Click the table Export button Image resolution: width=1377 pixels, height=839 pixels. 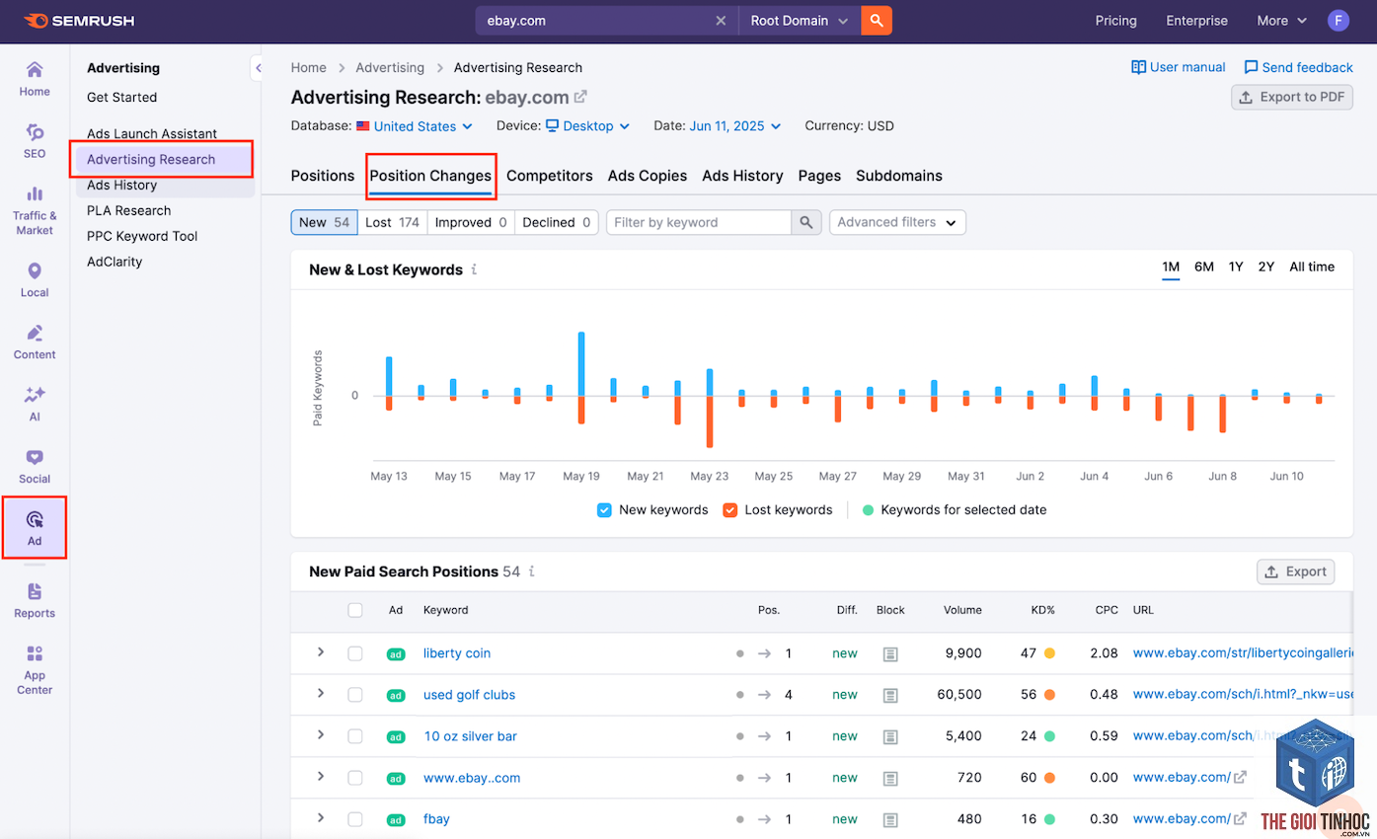coord(1295,572)
